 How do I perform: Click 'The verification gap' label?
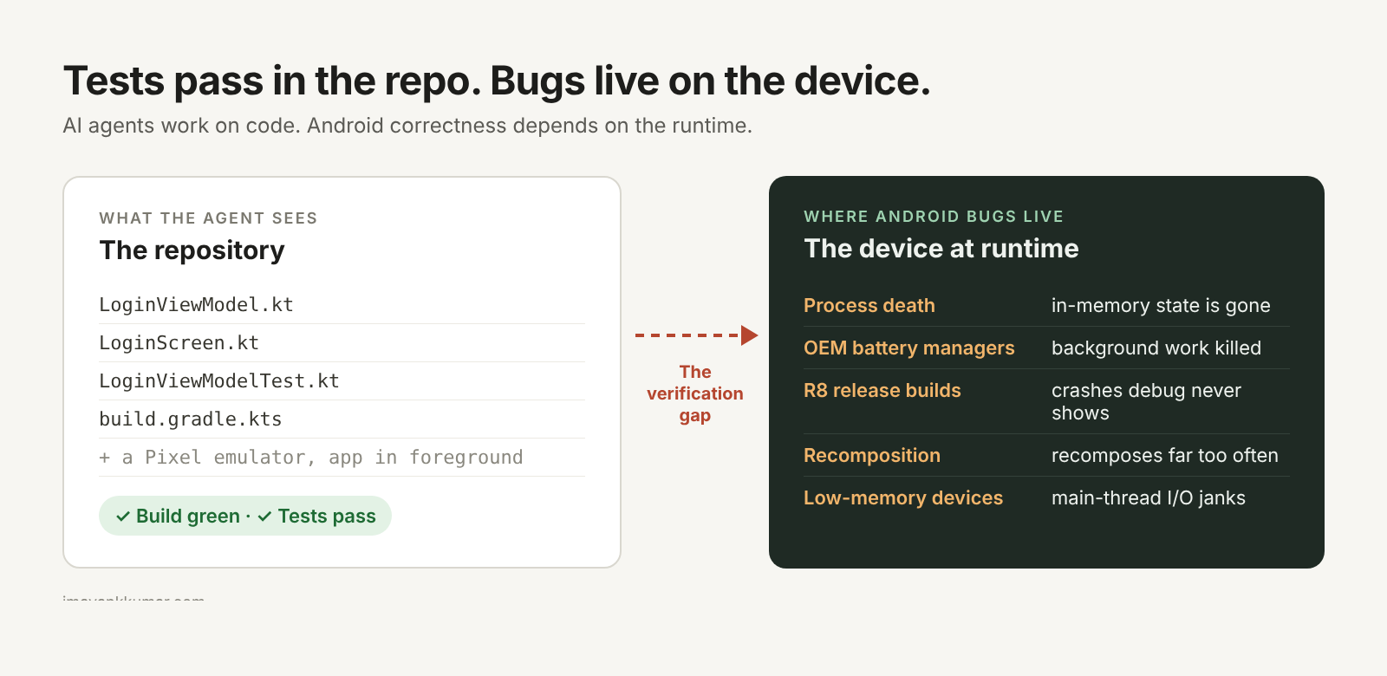[695, 393]
